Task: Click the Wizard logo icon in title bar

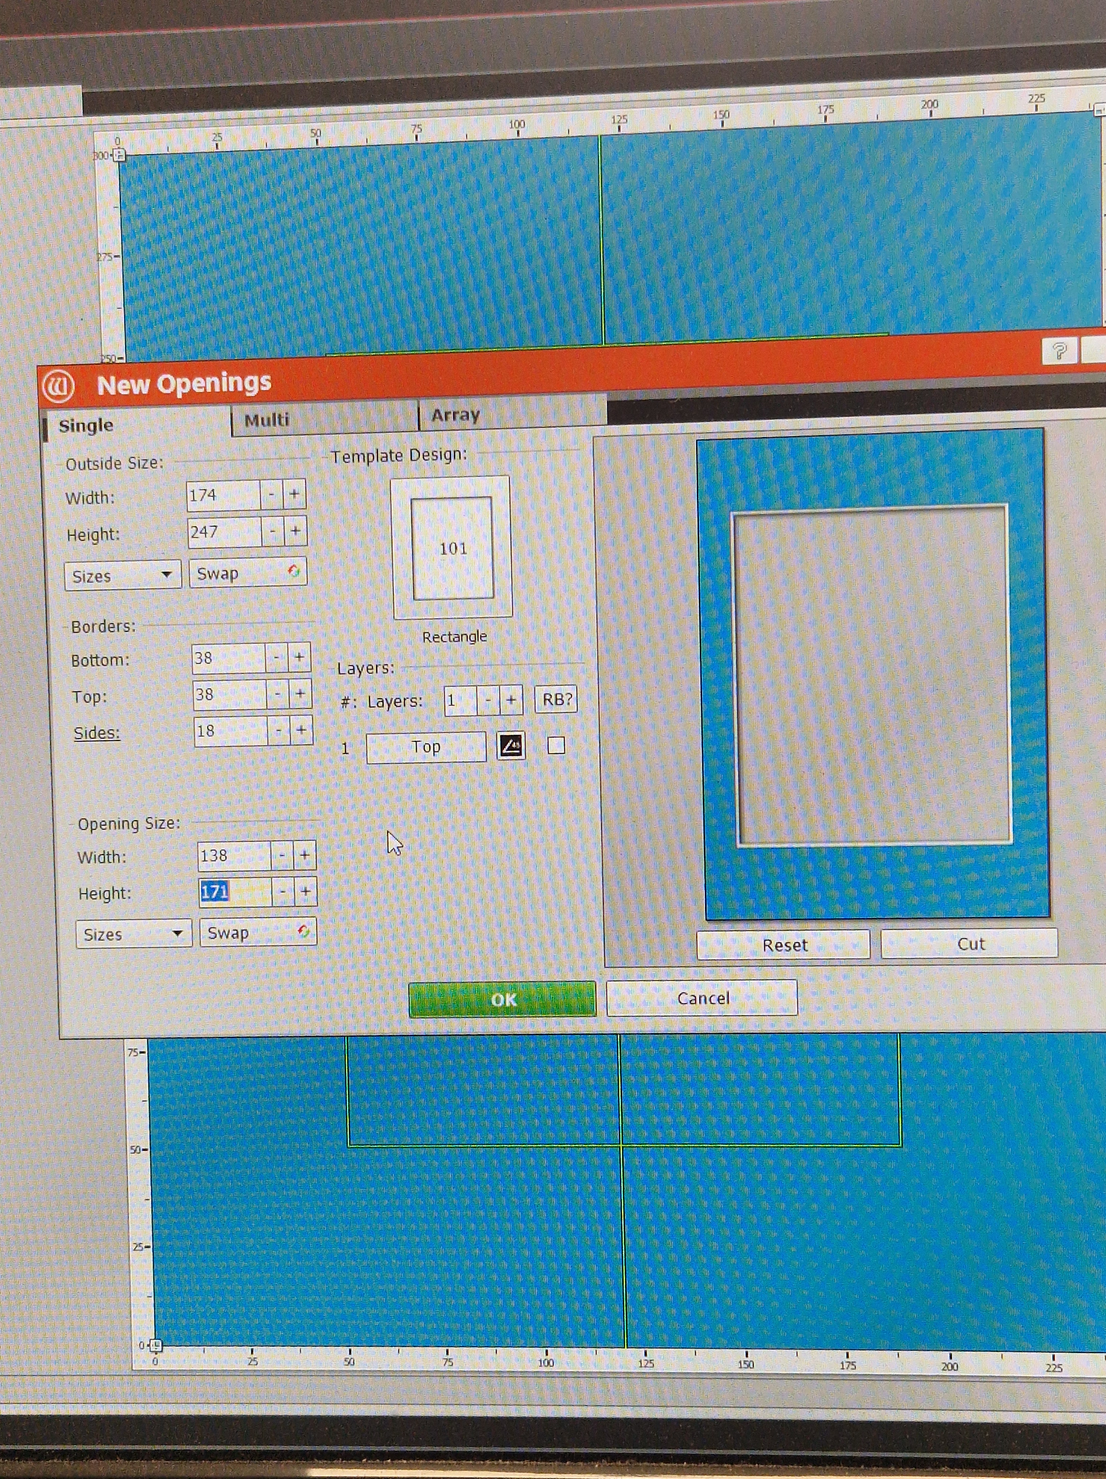Action: click(58, 386)
